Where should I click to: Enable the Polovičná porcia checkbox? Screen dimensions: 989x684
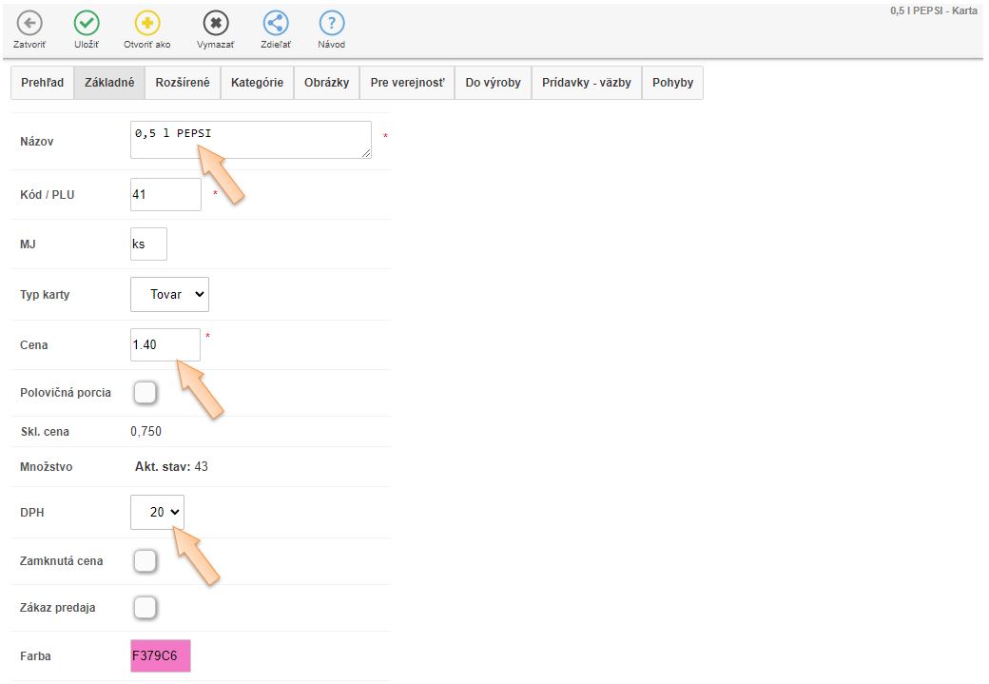pos(145,393)
